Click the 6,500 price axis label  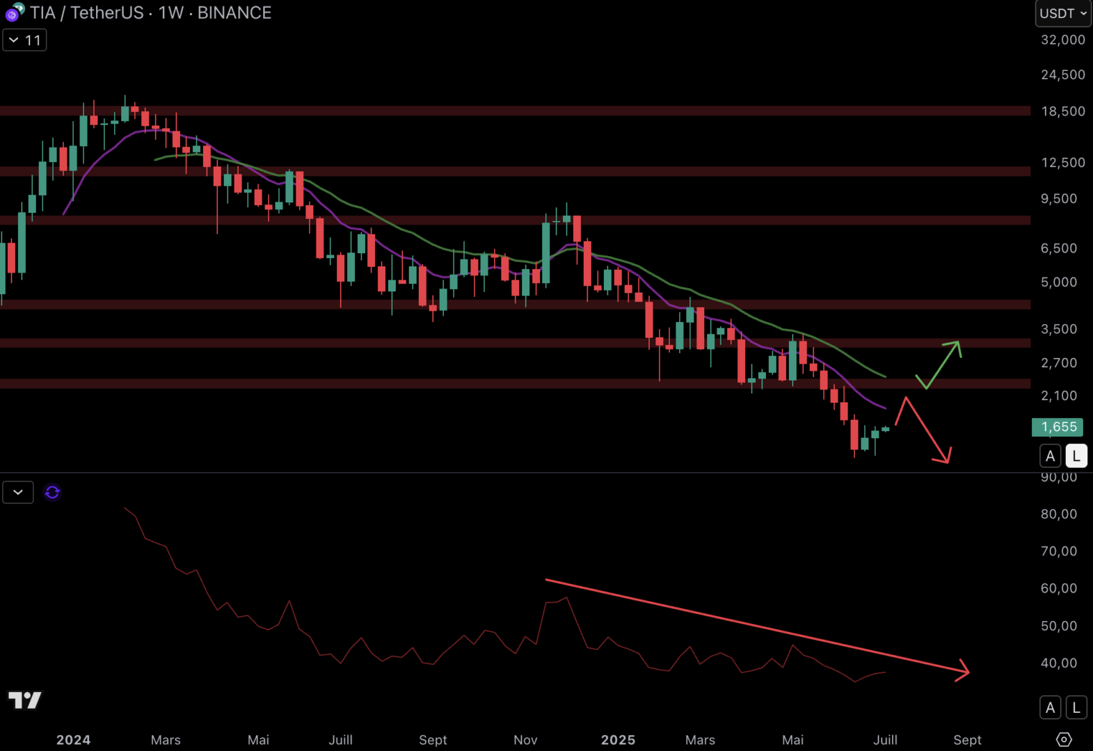pos(1059,248)
